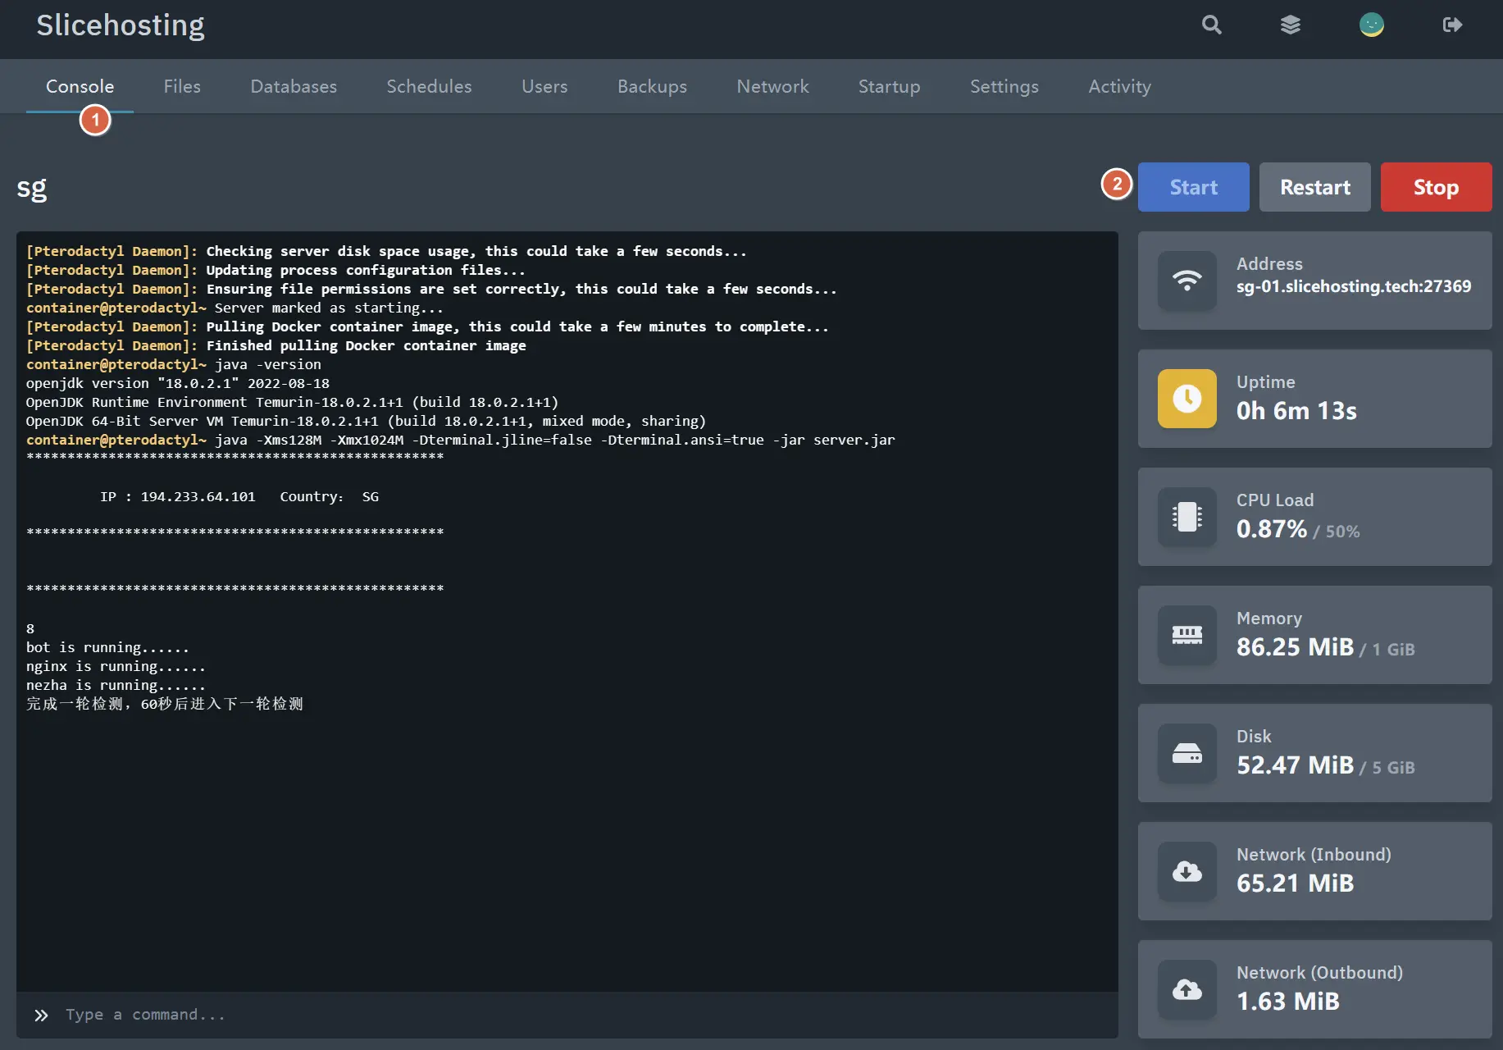The image size is (1503, 1050).
Task: Click the 1.63 MiB outbound value
Action: [x=1287, y=1002]
